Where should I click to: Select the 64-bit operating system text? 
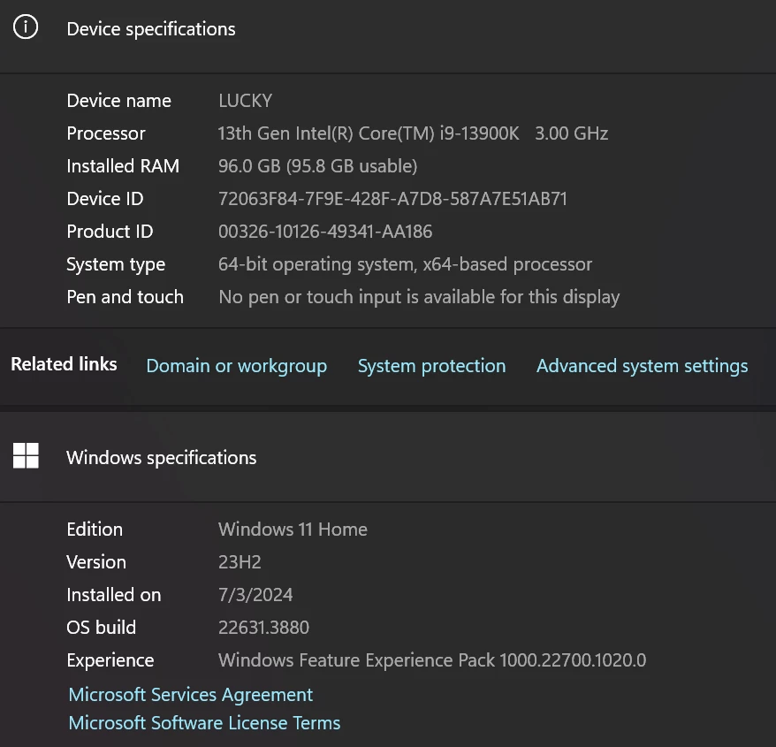pyautogui.click(x=405, y=264)
